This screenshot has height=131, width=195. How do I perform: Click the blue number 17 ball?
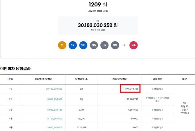coord(73,45)
